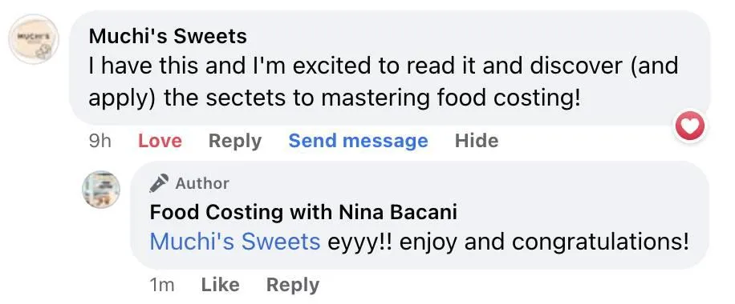
Task: Reply to the Muchi's Sweets comment
Action: point(235,141)
